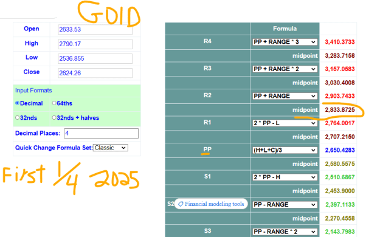
Task: Click the R1 value 2,764.0017
Action: pos(340,123)
